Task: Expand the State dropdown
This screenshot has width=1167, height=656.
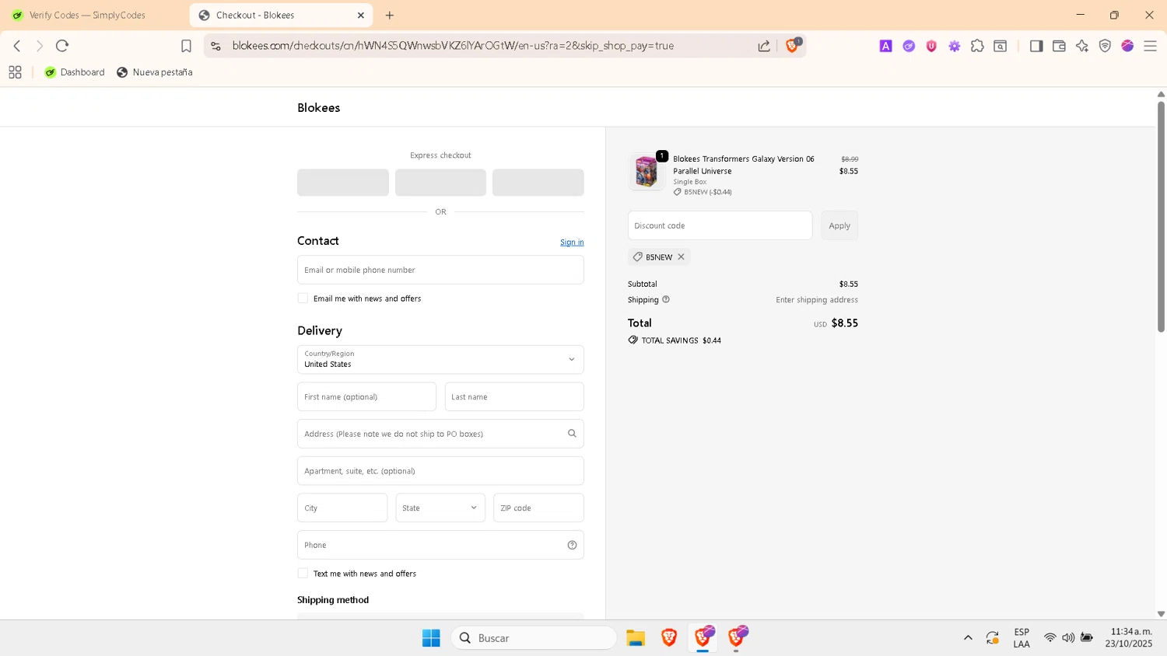Action: (x=440, y=508)
